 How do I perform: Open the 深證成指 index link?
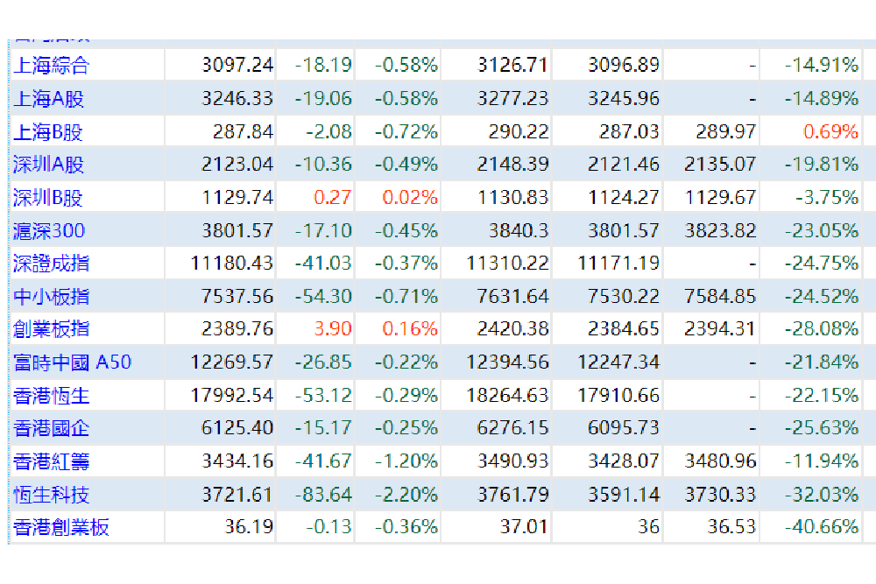click(52, 264)
